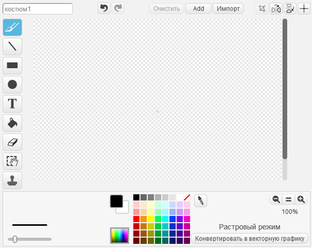The height and width of the screenshot is (248, 312).
Task: Click the костюм1 costume name field
Action: coord(37,9)
